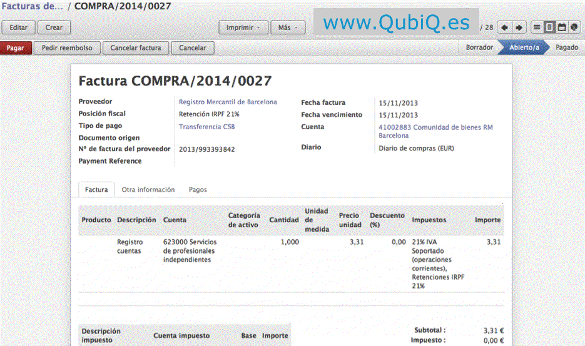Screen dimensions: 585x346
Task: Switch to list view icon
Action: pyautogui.click(x=537, y=27)
